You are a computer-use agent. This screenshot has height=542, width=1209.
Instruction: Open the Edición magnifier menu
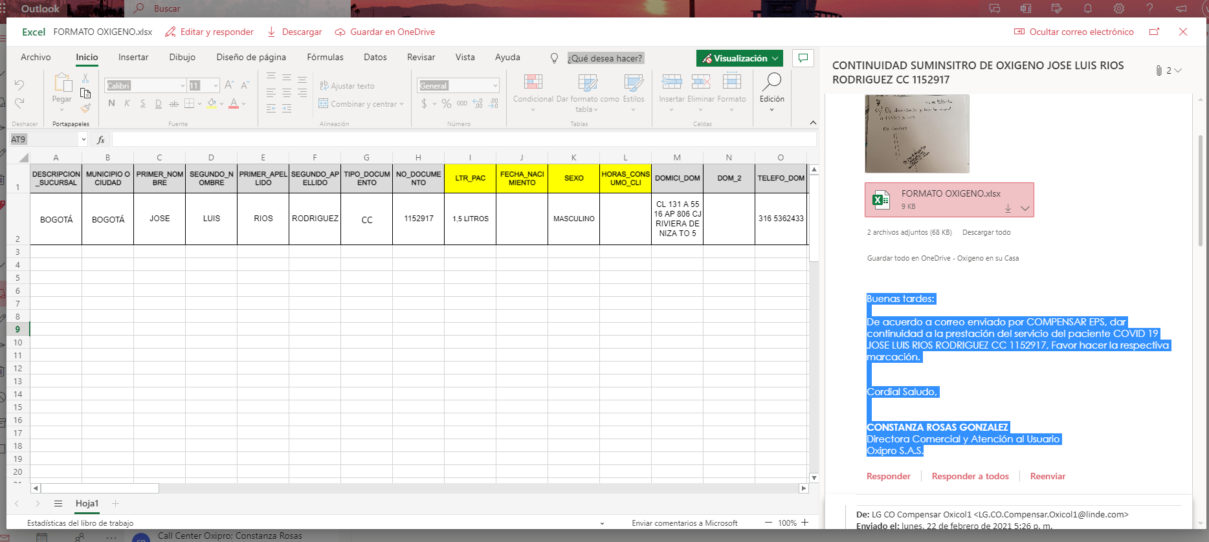coord(772,91)
